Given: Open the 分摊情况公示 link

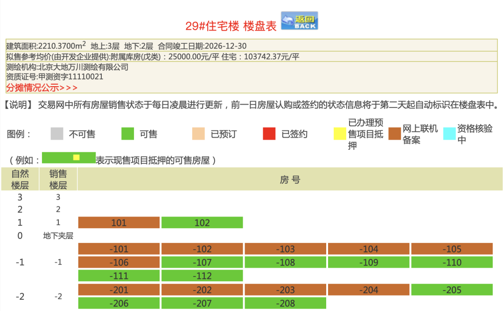Looking at the screenshot, I should coord(42,88).
